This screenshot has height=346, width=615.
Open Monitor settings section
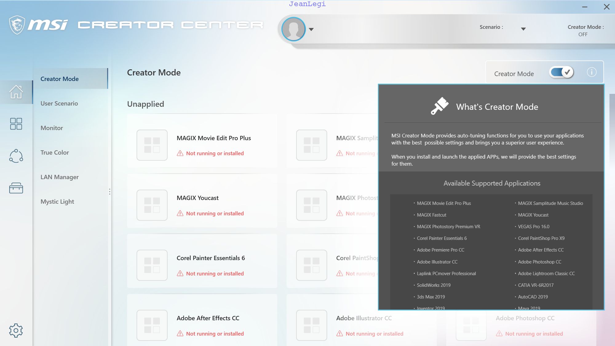(x=52, y=128)
